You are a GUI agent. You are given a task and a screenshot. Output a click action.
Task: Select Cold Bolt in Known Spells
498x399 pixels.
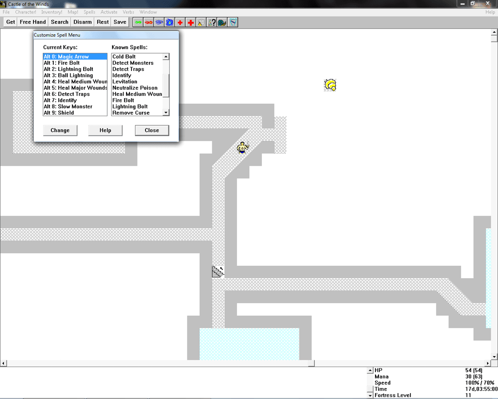coord(137,57)
